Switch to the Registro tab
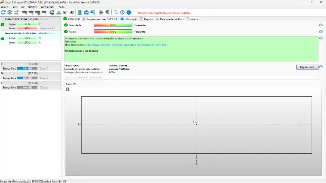This screenshot has width=326, height=183. tap(147, 19)
